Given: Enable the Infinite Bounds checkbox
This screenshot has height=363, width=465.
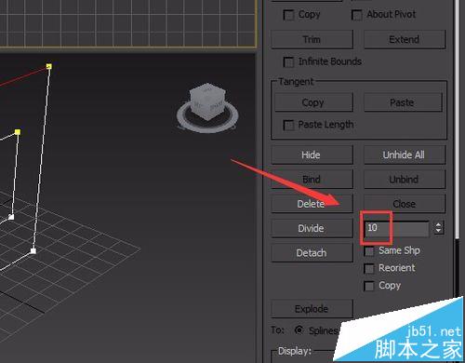Looking at the screenshot, I should click(288, 62).
